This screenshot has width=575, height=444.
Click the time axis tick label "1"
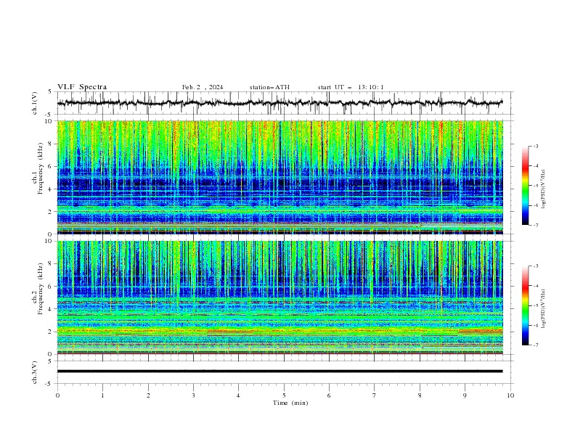[102, 395]
